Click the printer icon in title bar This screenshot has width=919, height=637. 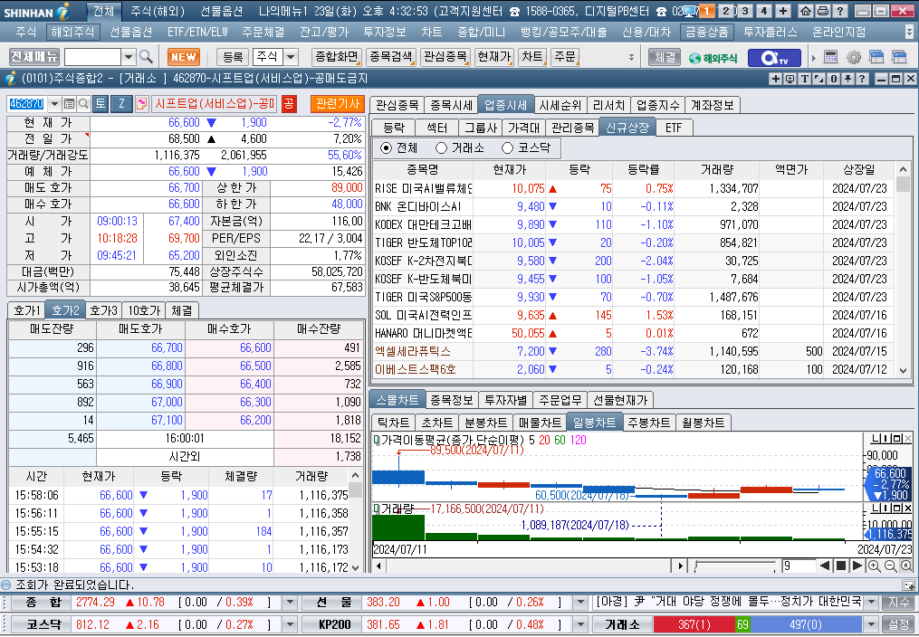tap(823, 11)
